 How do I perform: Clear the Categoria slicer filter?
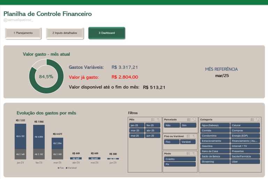[x=258, y=120]
